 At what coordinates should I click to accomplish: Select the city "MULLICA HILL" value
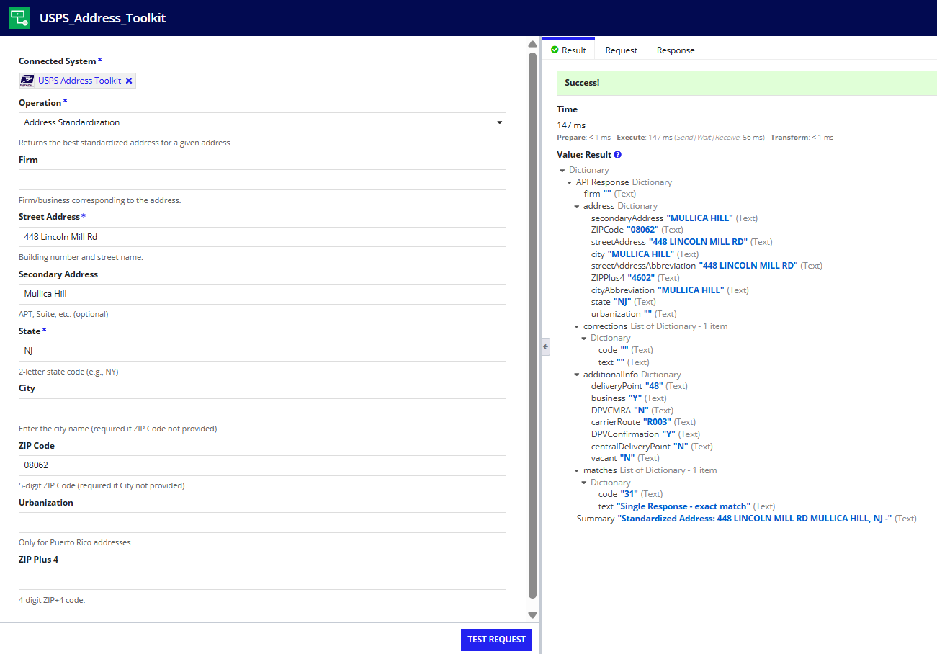click(x=642, y=254)
